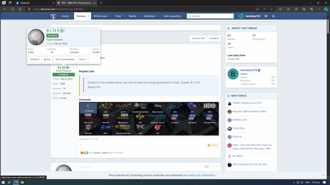Expand the Forums menu arrow

(x=88, y=16)
